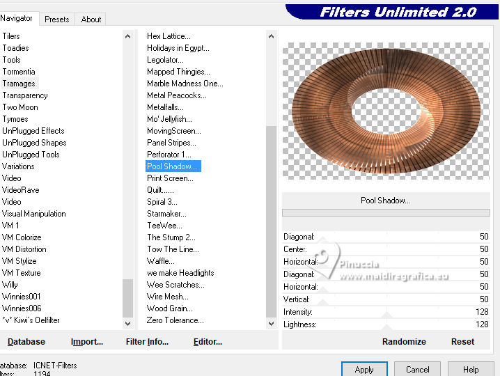Choose the Hex Lattice filter

[x=169, y=36]
